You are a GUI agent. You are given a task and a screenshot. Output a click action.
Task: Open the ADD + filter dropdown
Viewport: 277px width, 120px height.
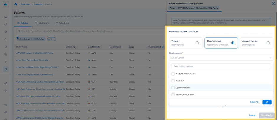51,39
